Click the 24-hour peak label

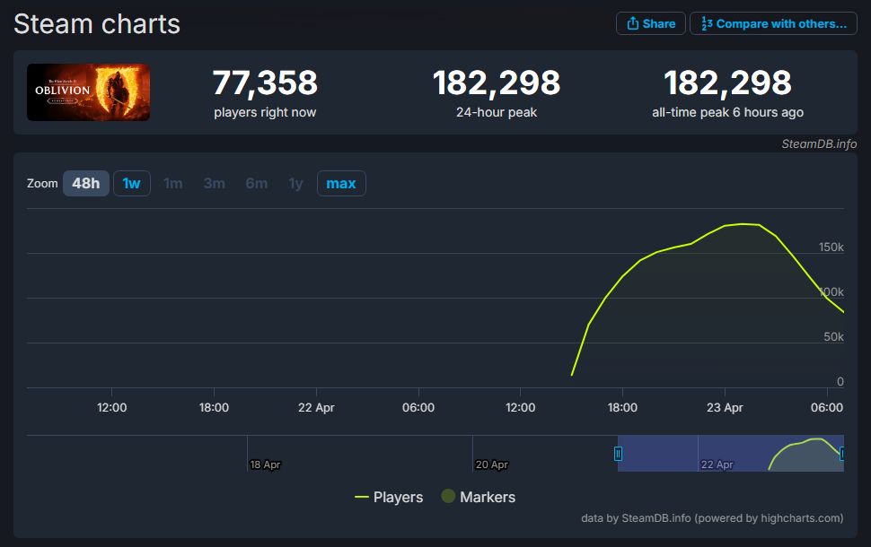(497, 113)
